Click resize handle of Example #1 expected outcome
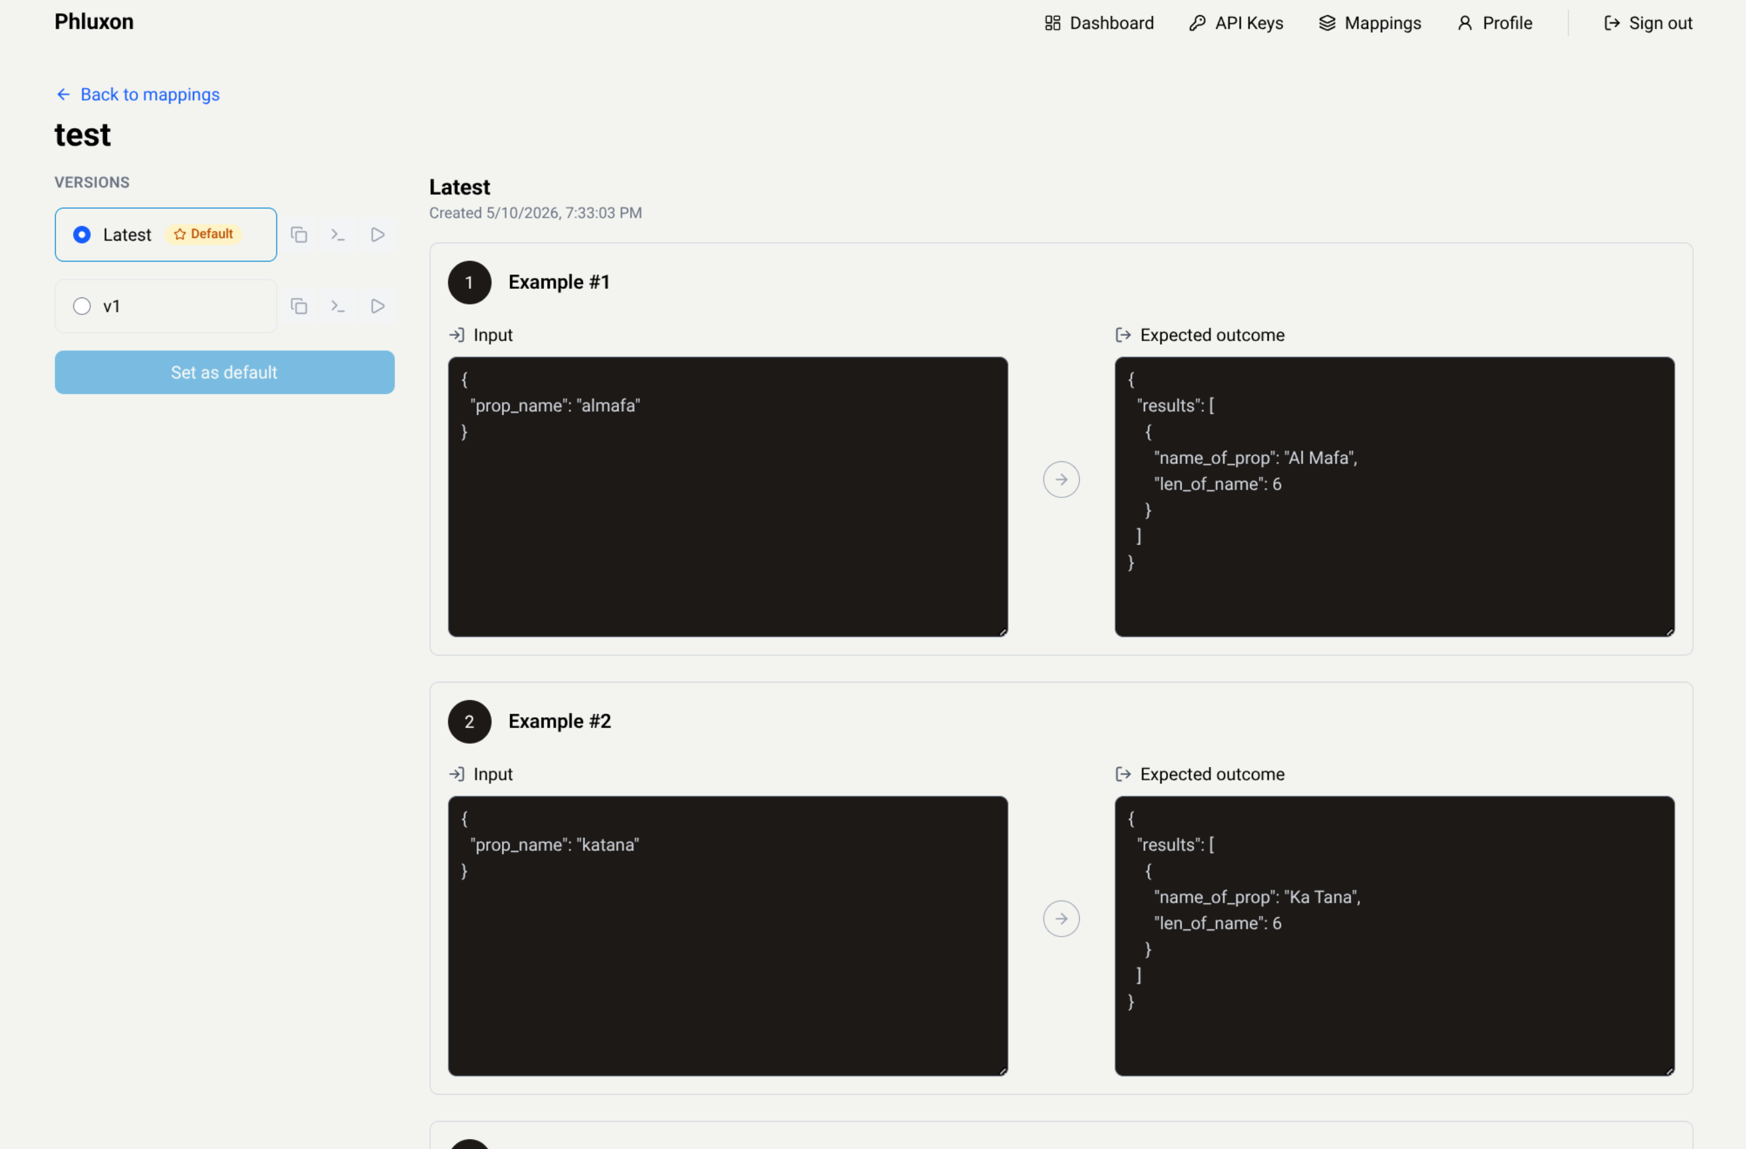Screen dimensions: 1746x1149 1670,632
